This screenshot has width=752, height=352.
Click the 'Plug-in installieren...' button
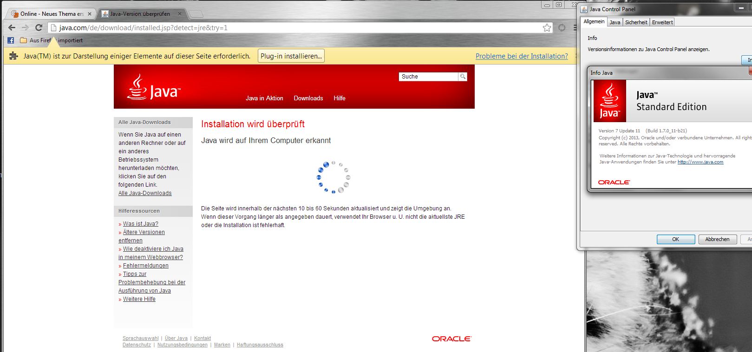(291, 56)
